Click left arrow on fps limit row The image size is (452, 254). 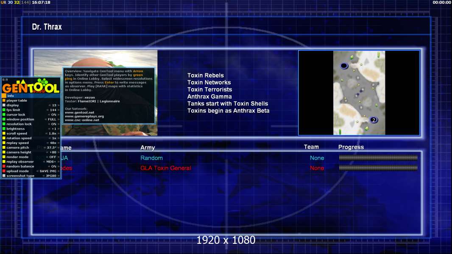click(x=47, y=110)
